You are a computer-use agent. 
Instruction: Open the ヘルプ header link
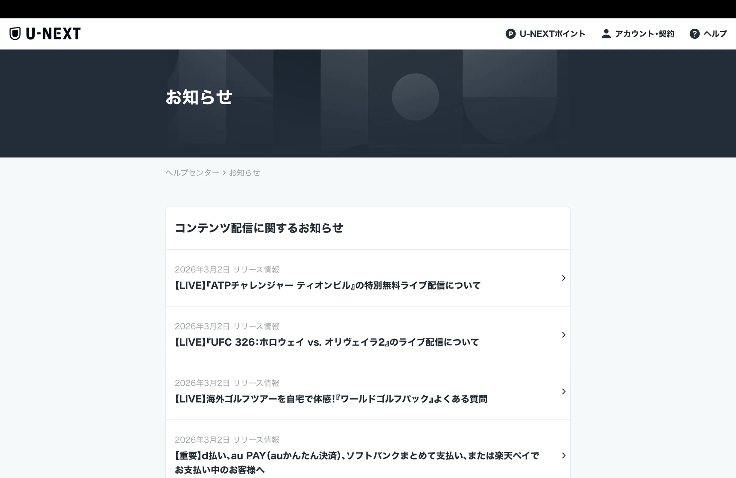(708, 34)
